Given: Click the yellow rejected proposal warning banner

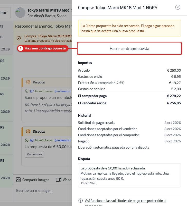Looking at the screenshot, I should (x=129, y=28).
